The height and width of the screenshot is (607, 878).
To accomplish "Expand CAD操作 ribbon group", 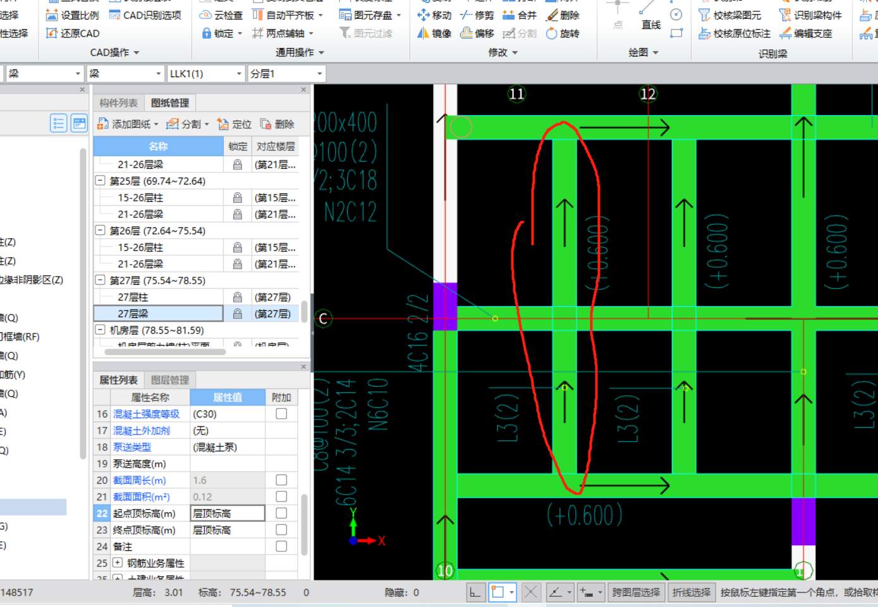I will (x=114, y=52).
